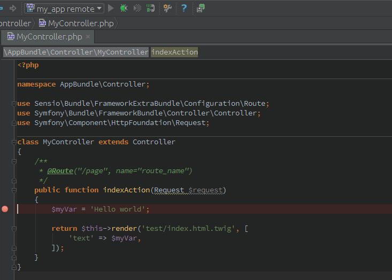Image resolution: width=392 pixels, height=280 pixels.
Task: Collapse the MyController class fold marker
Action: (14, 142)
